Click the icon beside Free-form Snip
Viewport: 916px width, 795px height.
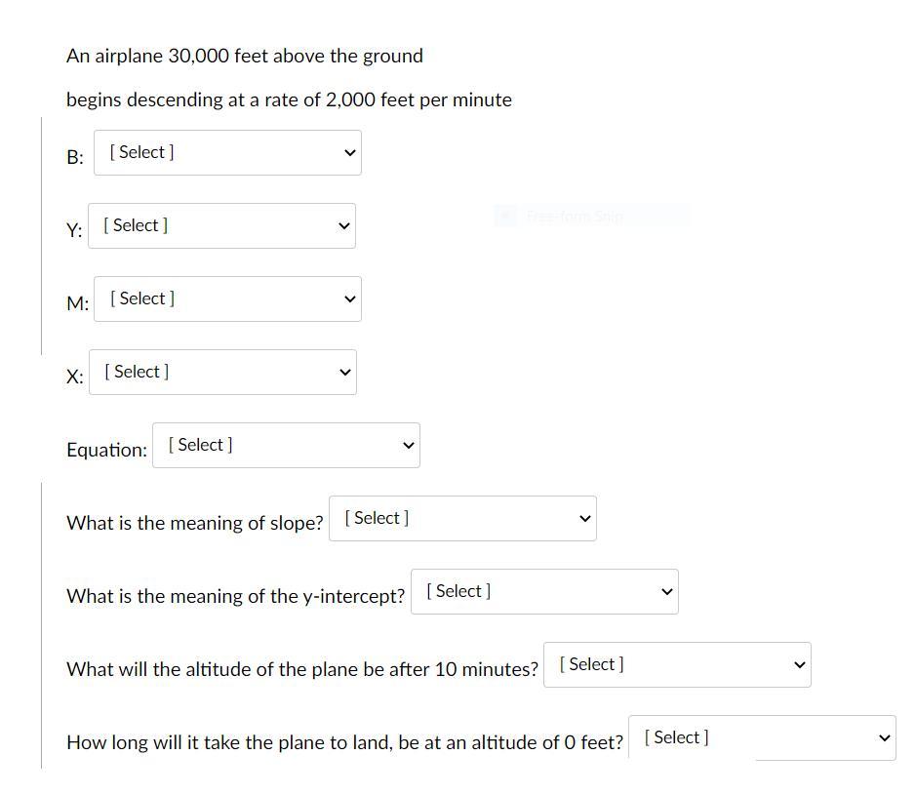[x=505, y=217]
